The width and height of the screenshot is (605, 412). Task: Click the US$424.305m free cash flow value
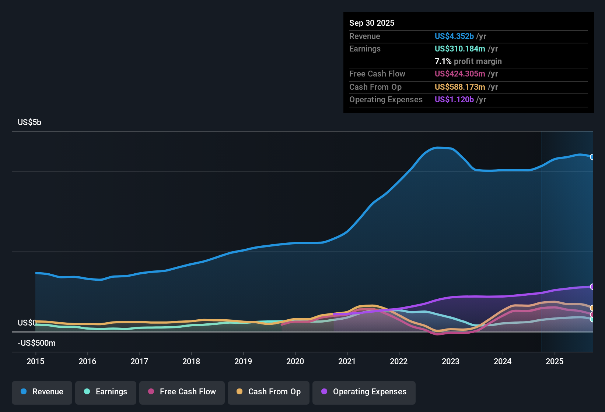(x=460, y=74)
